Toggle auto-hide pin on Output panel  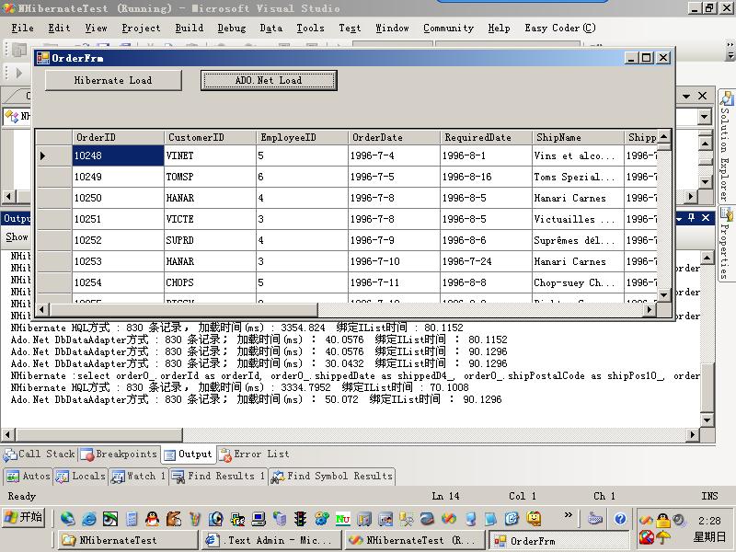[692, 218]
